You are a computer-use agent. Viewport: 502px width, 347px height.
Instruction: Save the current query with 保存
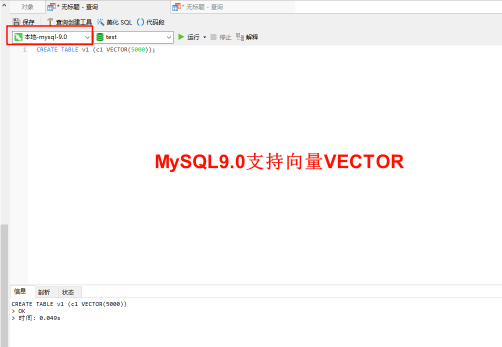coord(24,22)
